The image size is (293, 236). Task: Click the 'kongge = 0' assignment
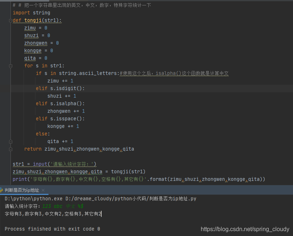click(x=38, y=51)
